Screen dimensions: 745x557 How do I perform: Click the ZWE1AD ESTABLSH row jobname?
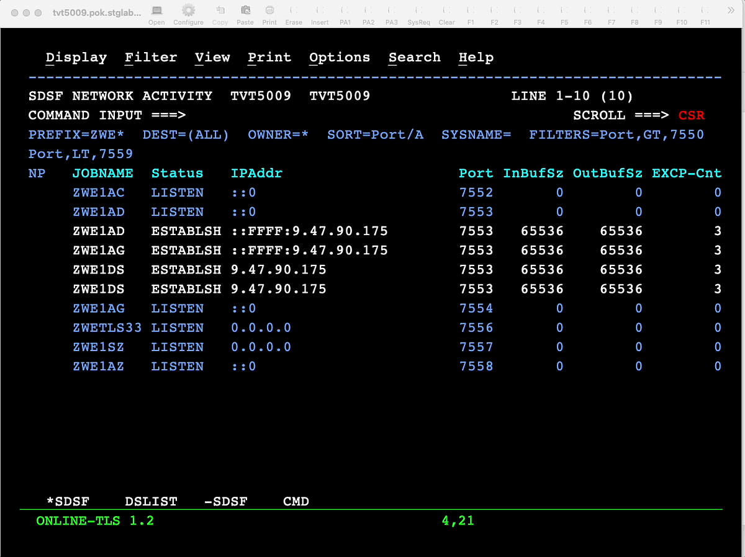(98, 231)
